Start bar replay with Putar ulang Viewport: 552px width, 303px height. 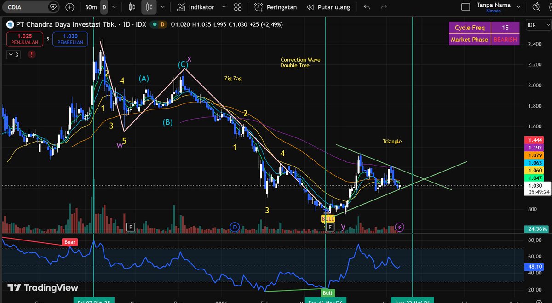(328, 7)
